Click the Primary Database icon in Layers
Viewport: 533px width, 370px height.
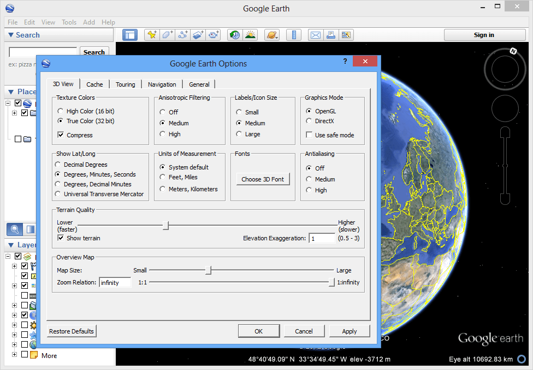click(27, 257)
